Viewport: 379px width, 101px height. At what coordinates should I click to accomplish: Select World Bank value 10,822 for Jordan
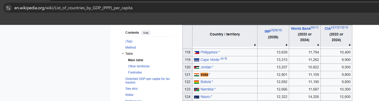click(x=313, y=67)
